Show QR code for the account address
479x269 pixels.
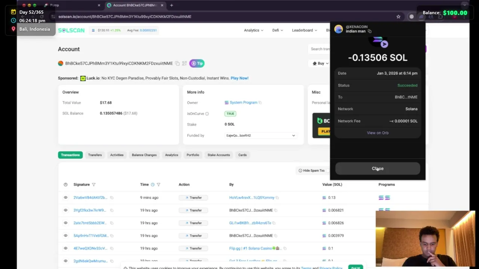click(184, 64)
